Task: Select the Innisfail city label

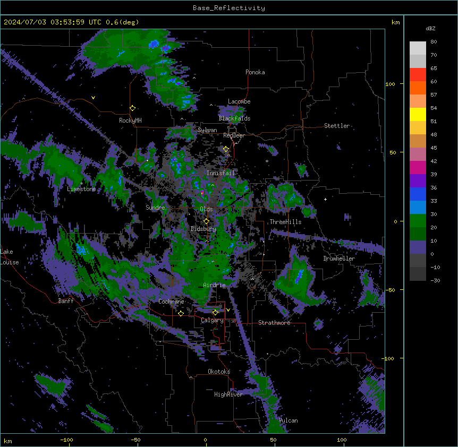Action: coord(220,173)
